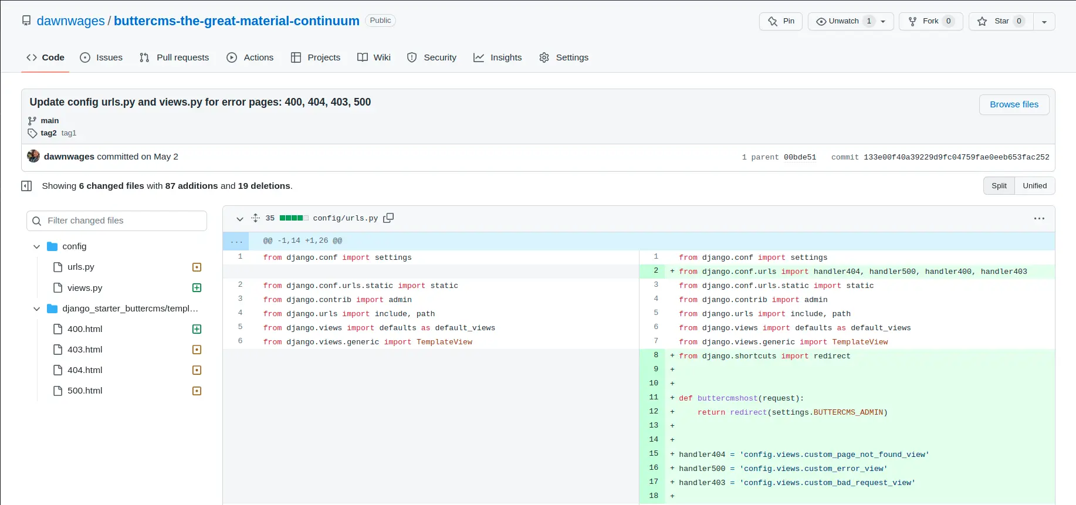Click the diffstat bar for config/urls.py
Image resolution: width=1076 pixels, height=505 pixels.
point(294,218)
